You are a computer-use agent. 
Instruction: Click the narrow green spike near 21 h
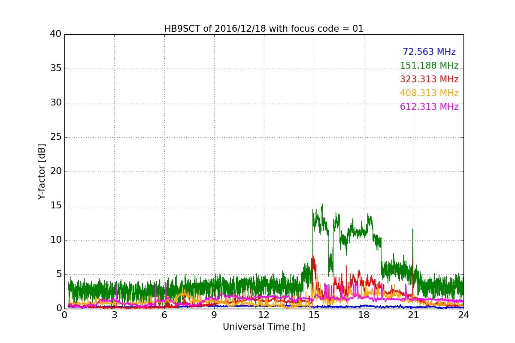coord(412,229)
